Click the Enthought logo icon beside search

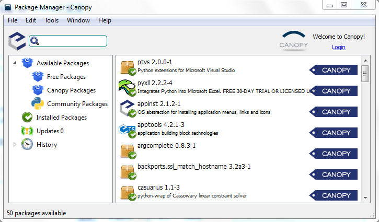[17, 41]
